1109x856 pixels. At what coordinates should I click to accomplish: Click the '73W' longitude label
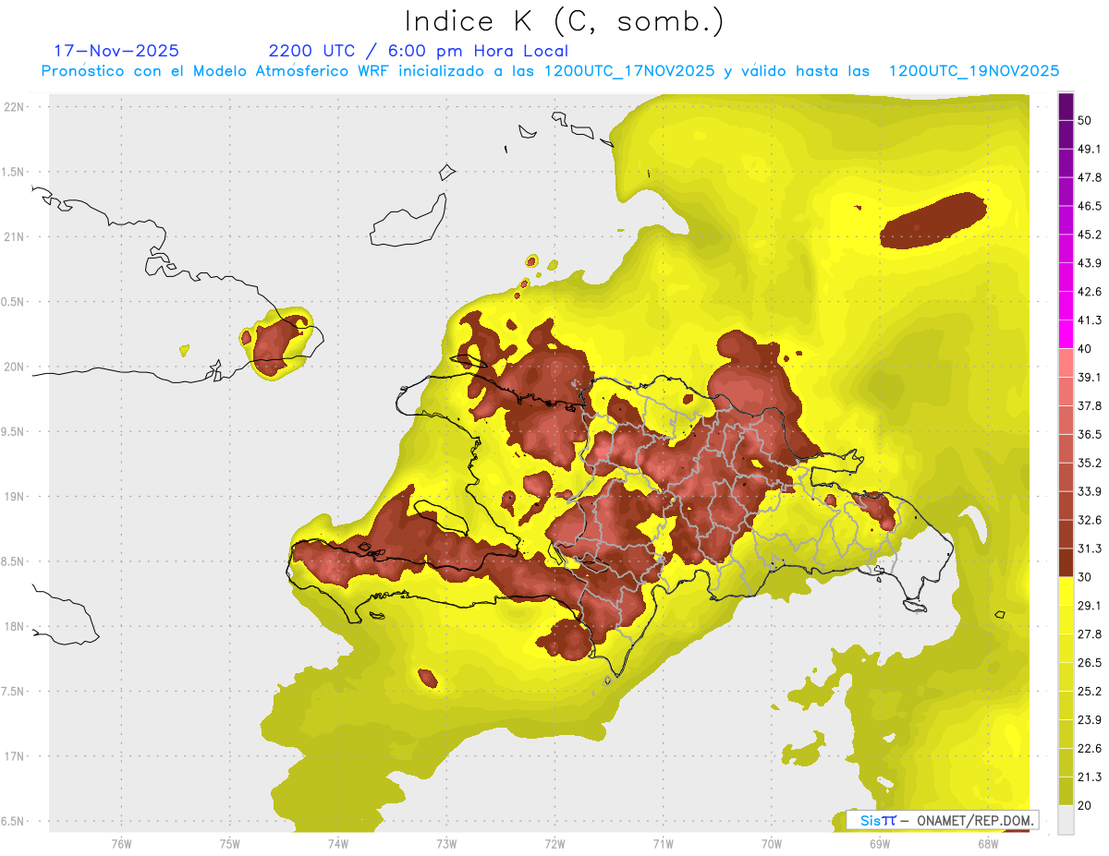pyautogui.click(x=446, y=843)
